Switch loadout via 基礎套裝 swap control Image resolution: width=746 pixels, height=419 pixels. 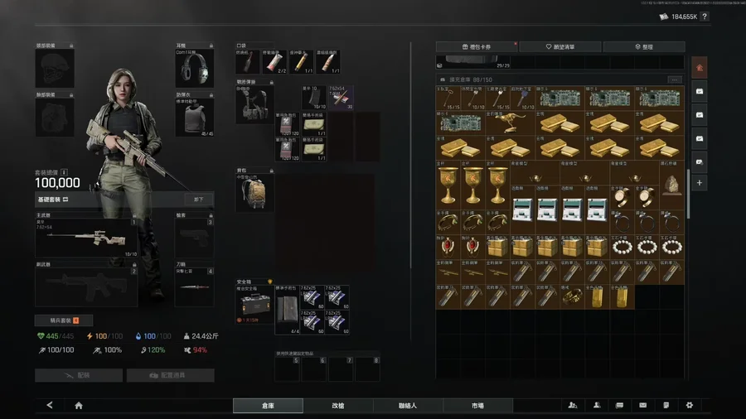pos(65,200)
